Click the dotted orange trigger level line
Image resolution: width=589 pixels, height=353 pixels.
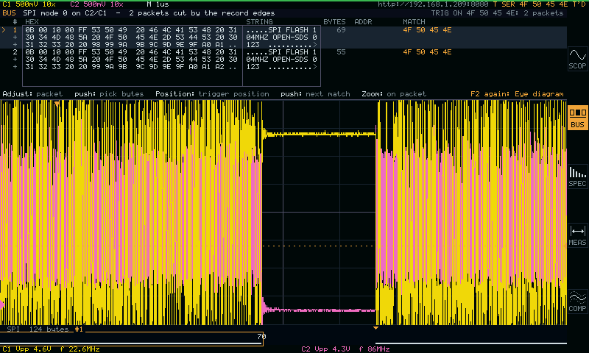point(319,246)
